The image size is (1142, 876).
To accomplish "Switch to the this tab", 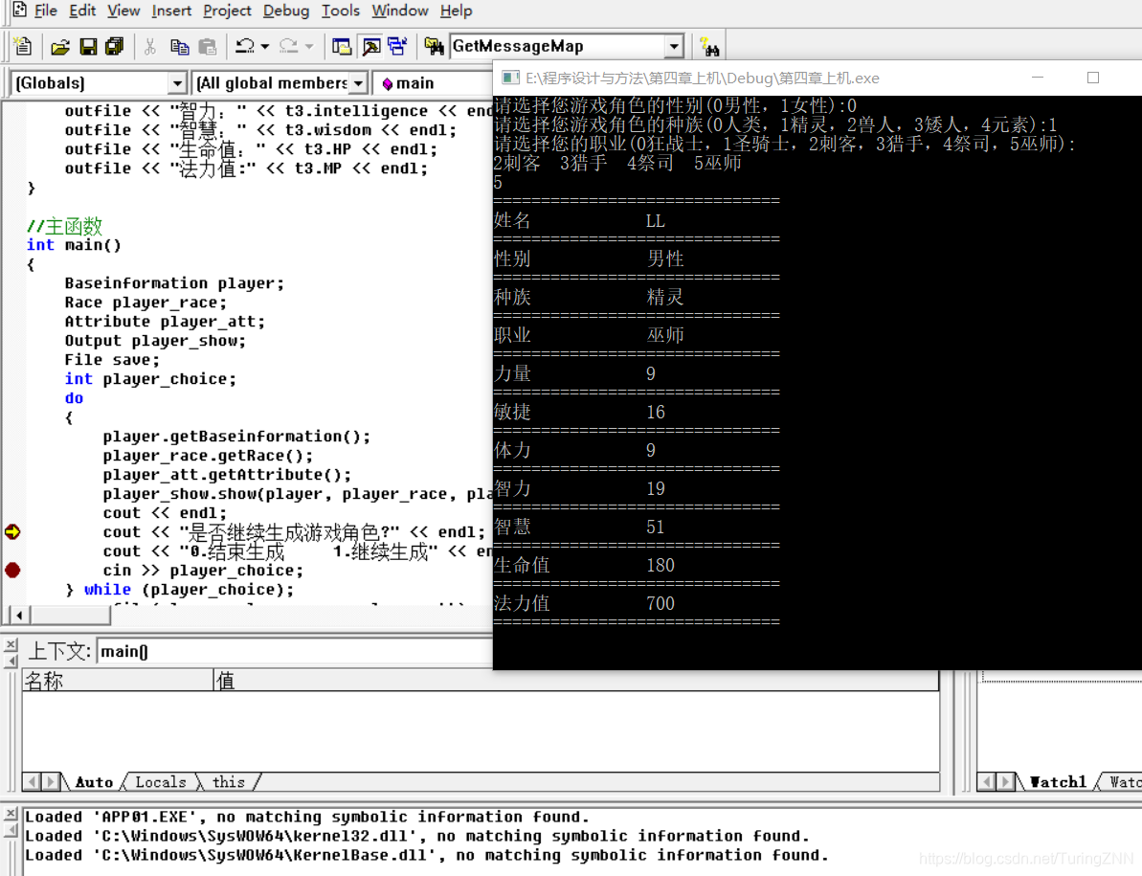I will (x=229, y=782).
